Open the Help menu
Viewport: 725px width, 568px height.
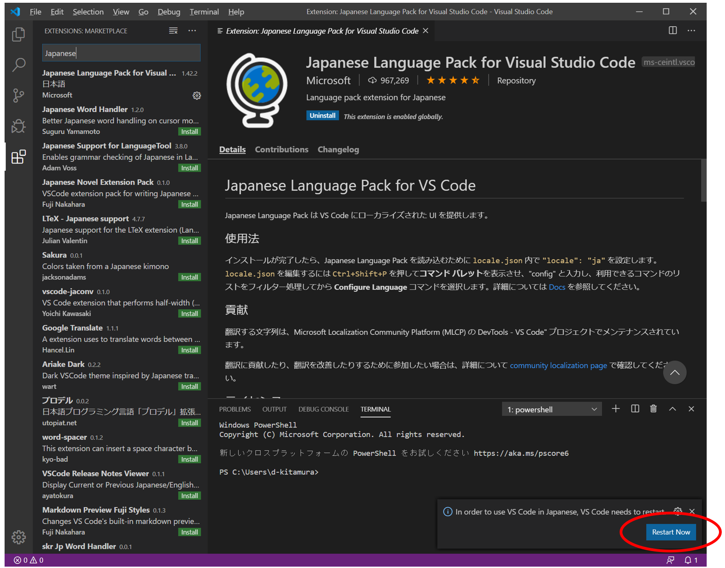(236, 11)
